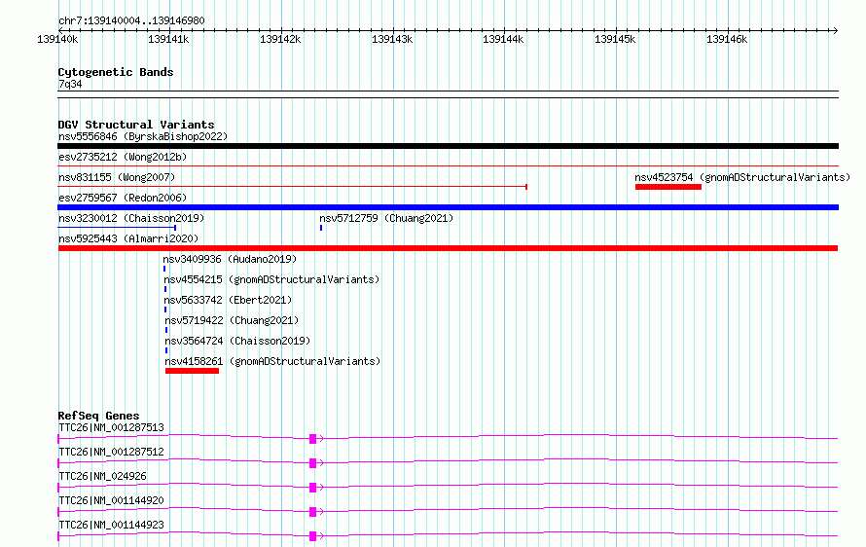This screenshot has height=547, width=866.
Task: Open nsv4554215 gnomAD variant label
Action: tap(271, 279)
